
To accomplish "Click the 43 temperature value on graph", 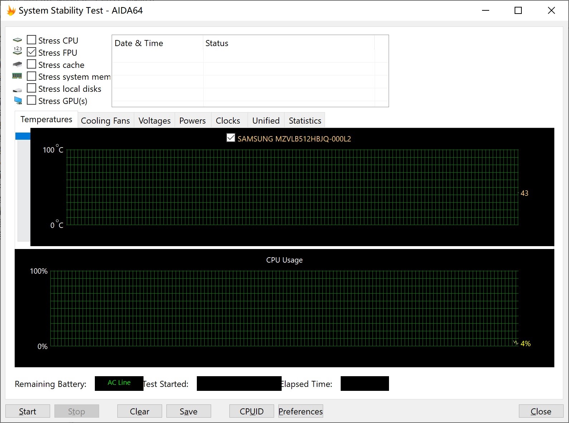I will [524, 193].
